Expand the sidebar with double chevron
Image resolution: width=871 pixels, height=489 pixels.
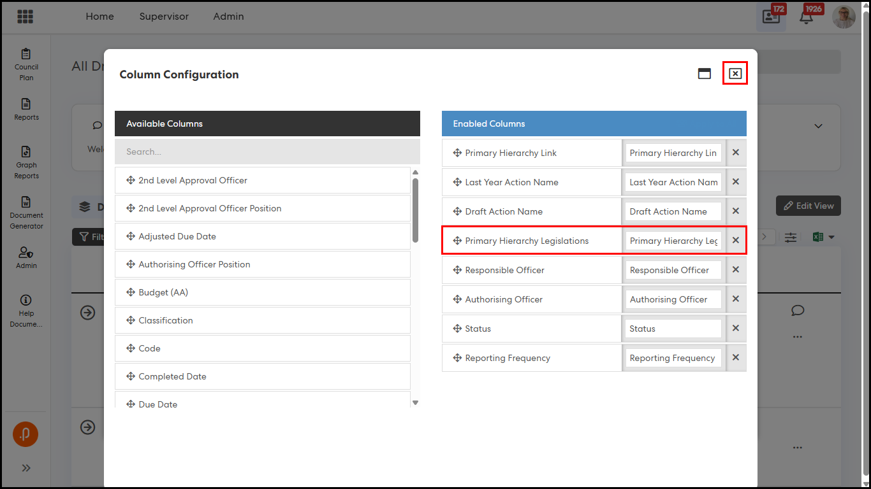(26, 468)
